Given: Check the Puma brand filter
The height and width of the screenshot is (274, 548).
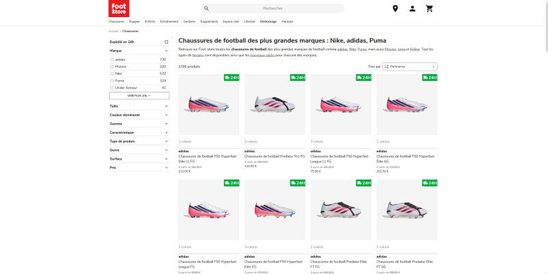Looking at the screenshot, I should click(112, 81).
